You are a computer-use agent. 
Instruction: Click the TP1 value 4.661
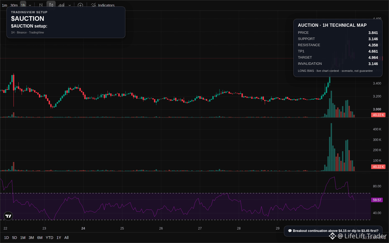(373, 51)
